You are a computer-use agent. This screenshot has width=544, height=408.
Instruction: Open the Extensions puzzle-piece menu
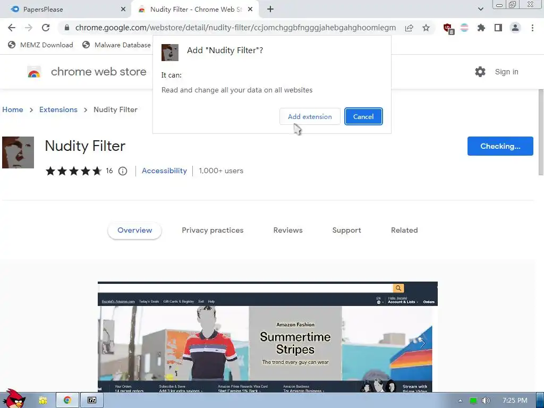pos(481,28)
